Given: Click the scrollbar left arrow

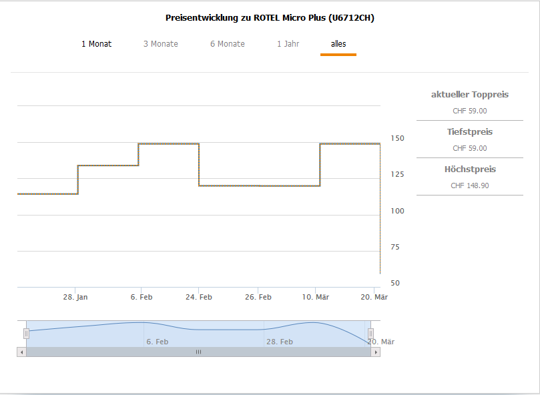Looking at the screenshot, I should click(21, 352).
